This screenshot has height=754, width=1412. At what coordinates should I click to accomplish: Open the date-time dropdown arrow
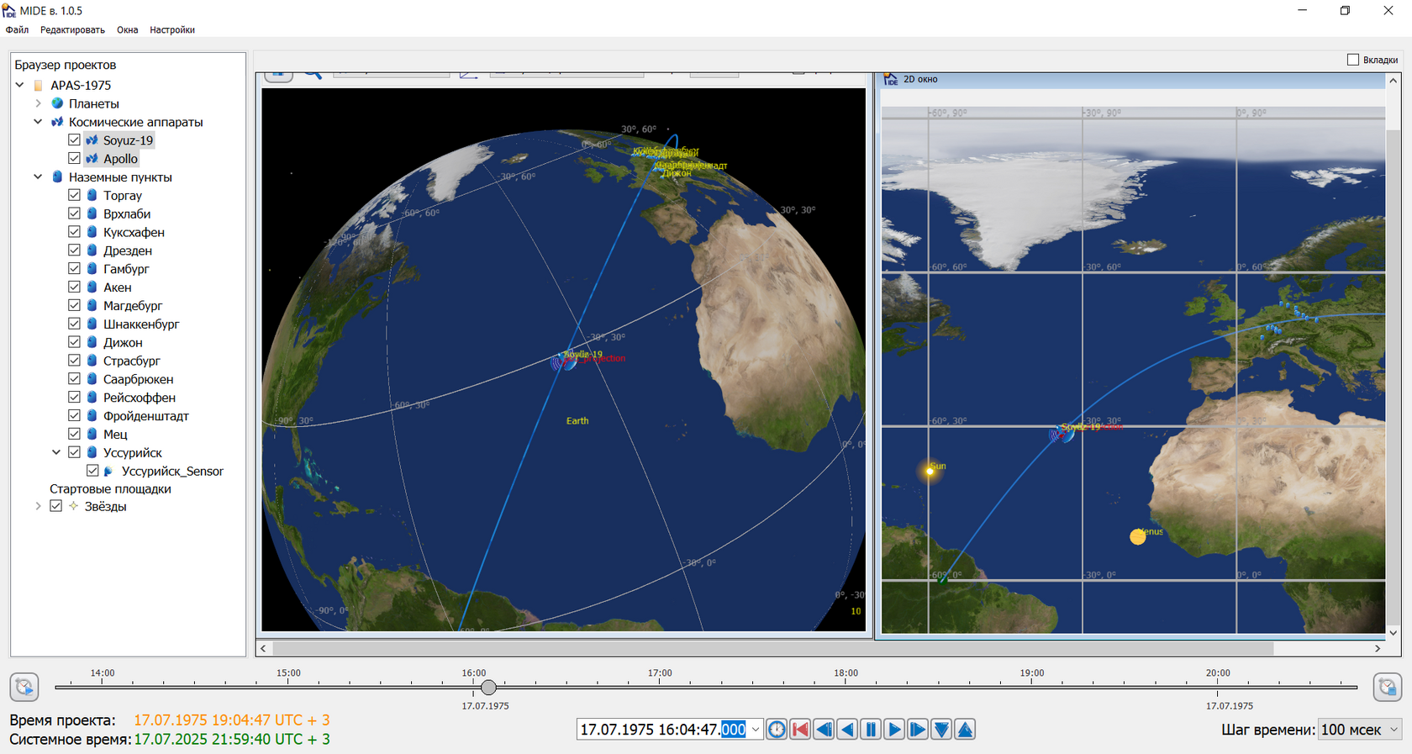755,730
